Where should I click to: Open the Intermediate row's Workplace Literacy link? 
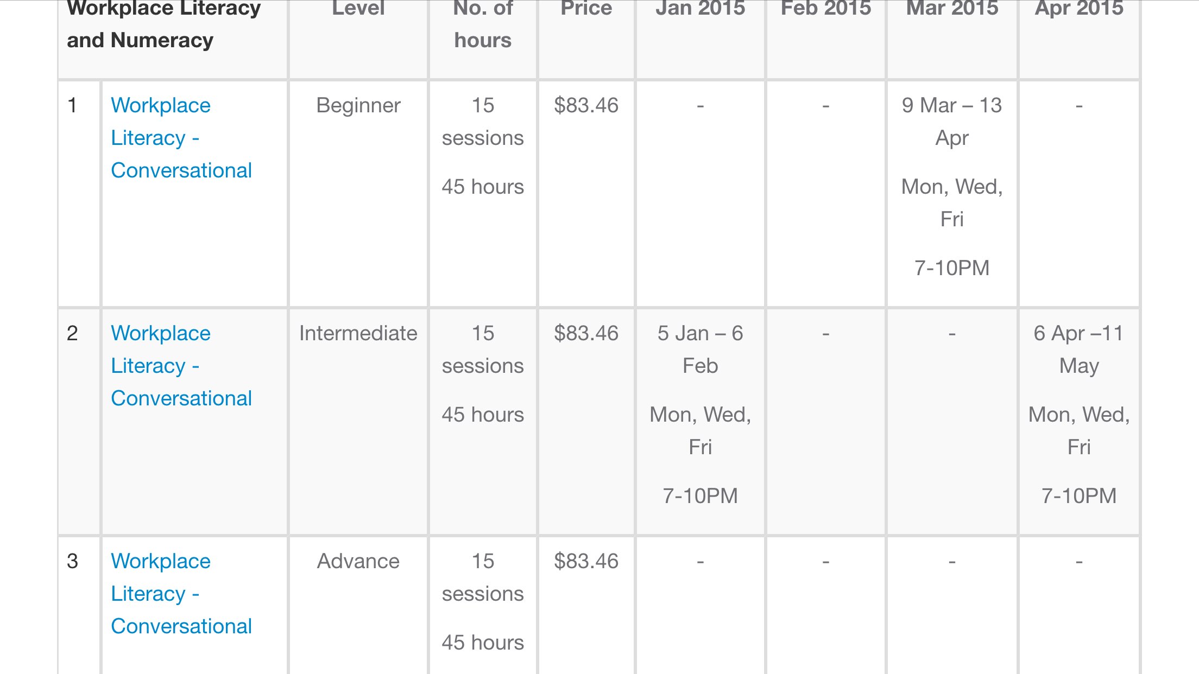pos(181,366)
